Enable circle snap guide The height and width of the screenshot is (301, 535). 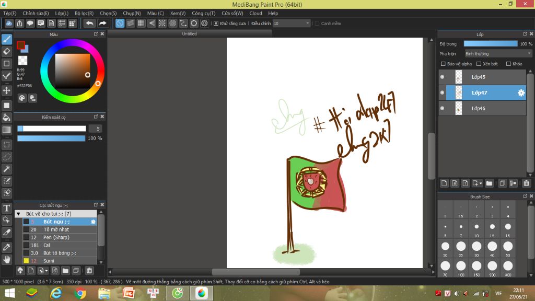pyautogui.click(x=172, y=23)
